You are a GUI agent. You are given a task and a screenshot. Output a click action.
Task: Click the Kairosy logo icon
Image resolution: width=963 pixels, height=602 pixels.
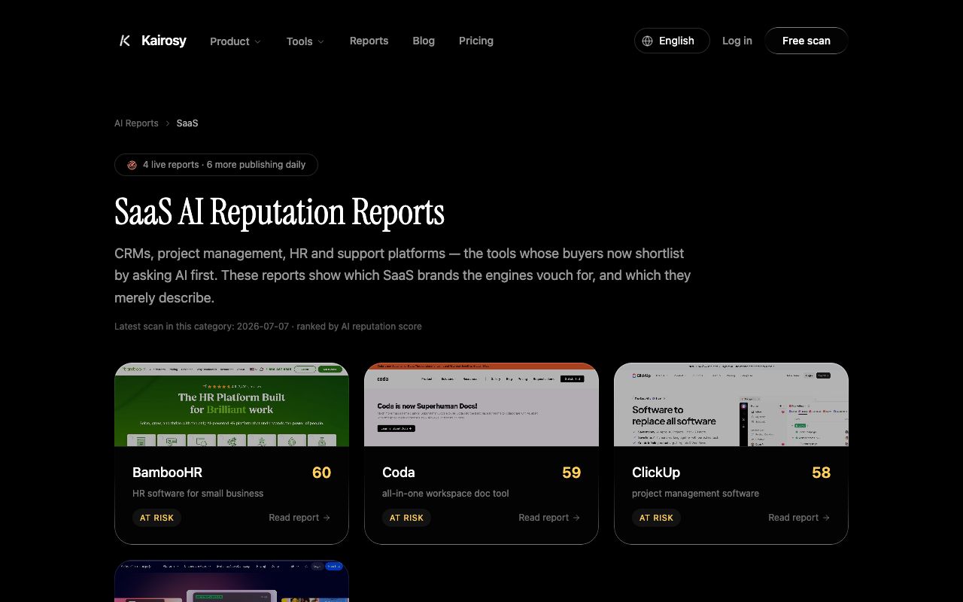pyautogui.click(x=125, y=41)
